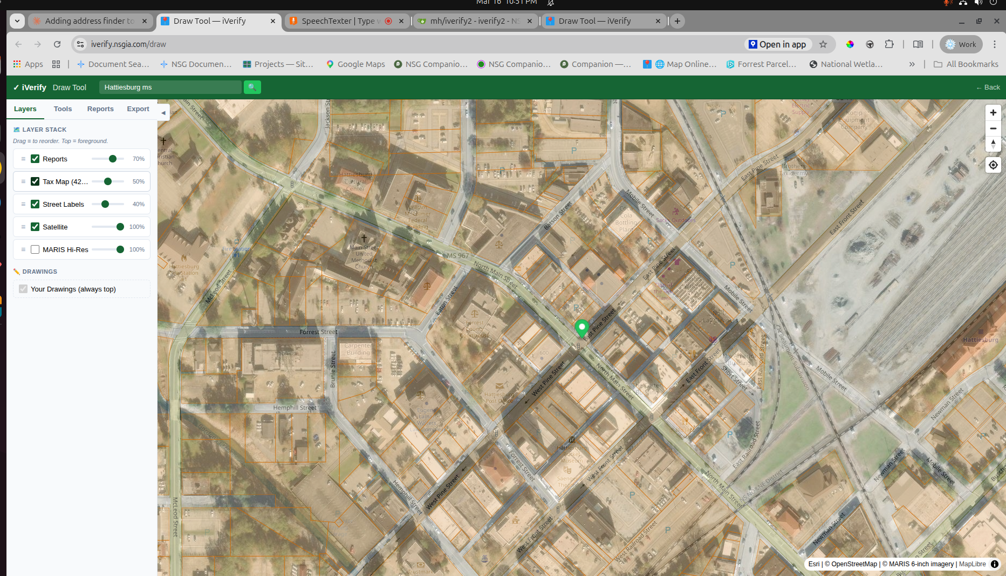
Task: Click the geolocate control on the map
Action: coord(993,165)
